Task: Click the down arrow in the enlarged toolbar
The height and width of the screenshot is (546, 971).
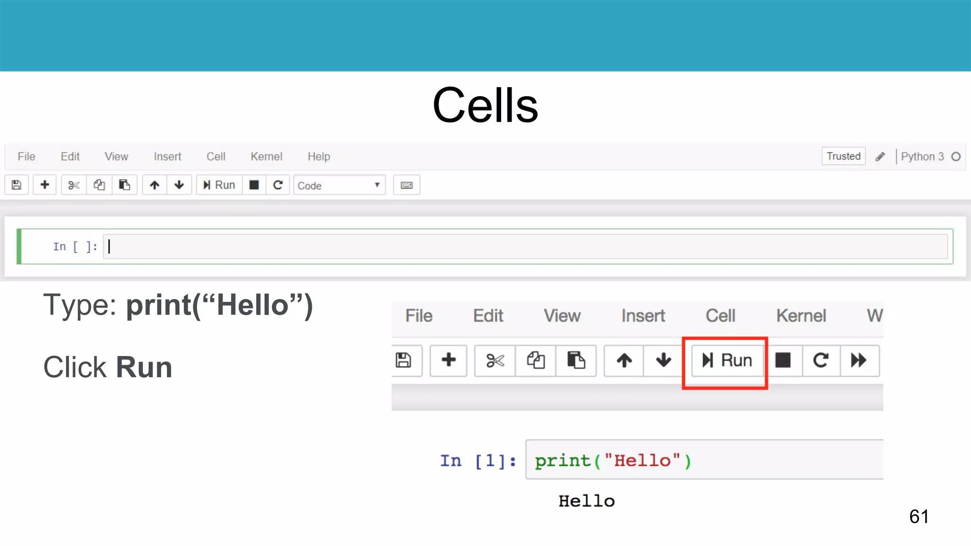Action: pos(663,360)
